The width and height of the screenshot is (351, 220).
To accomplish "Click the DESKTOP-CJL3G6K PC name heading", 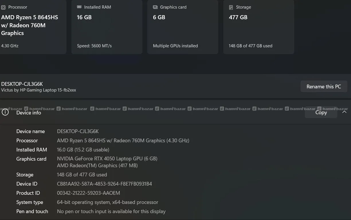I will point(22,84).
